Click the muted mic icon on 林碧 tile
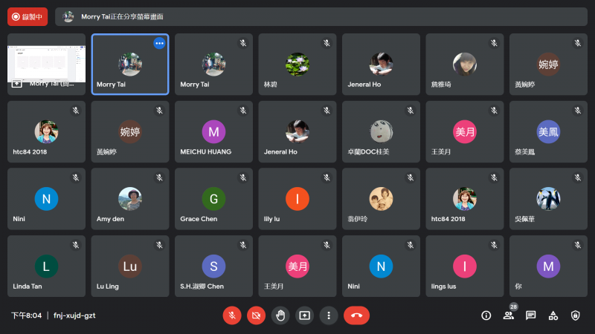 [327, 43]
